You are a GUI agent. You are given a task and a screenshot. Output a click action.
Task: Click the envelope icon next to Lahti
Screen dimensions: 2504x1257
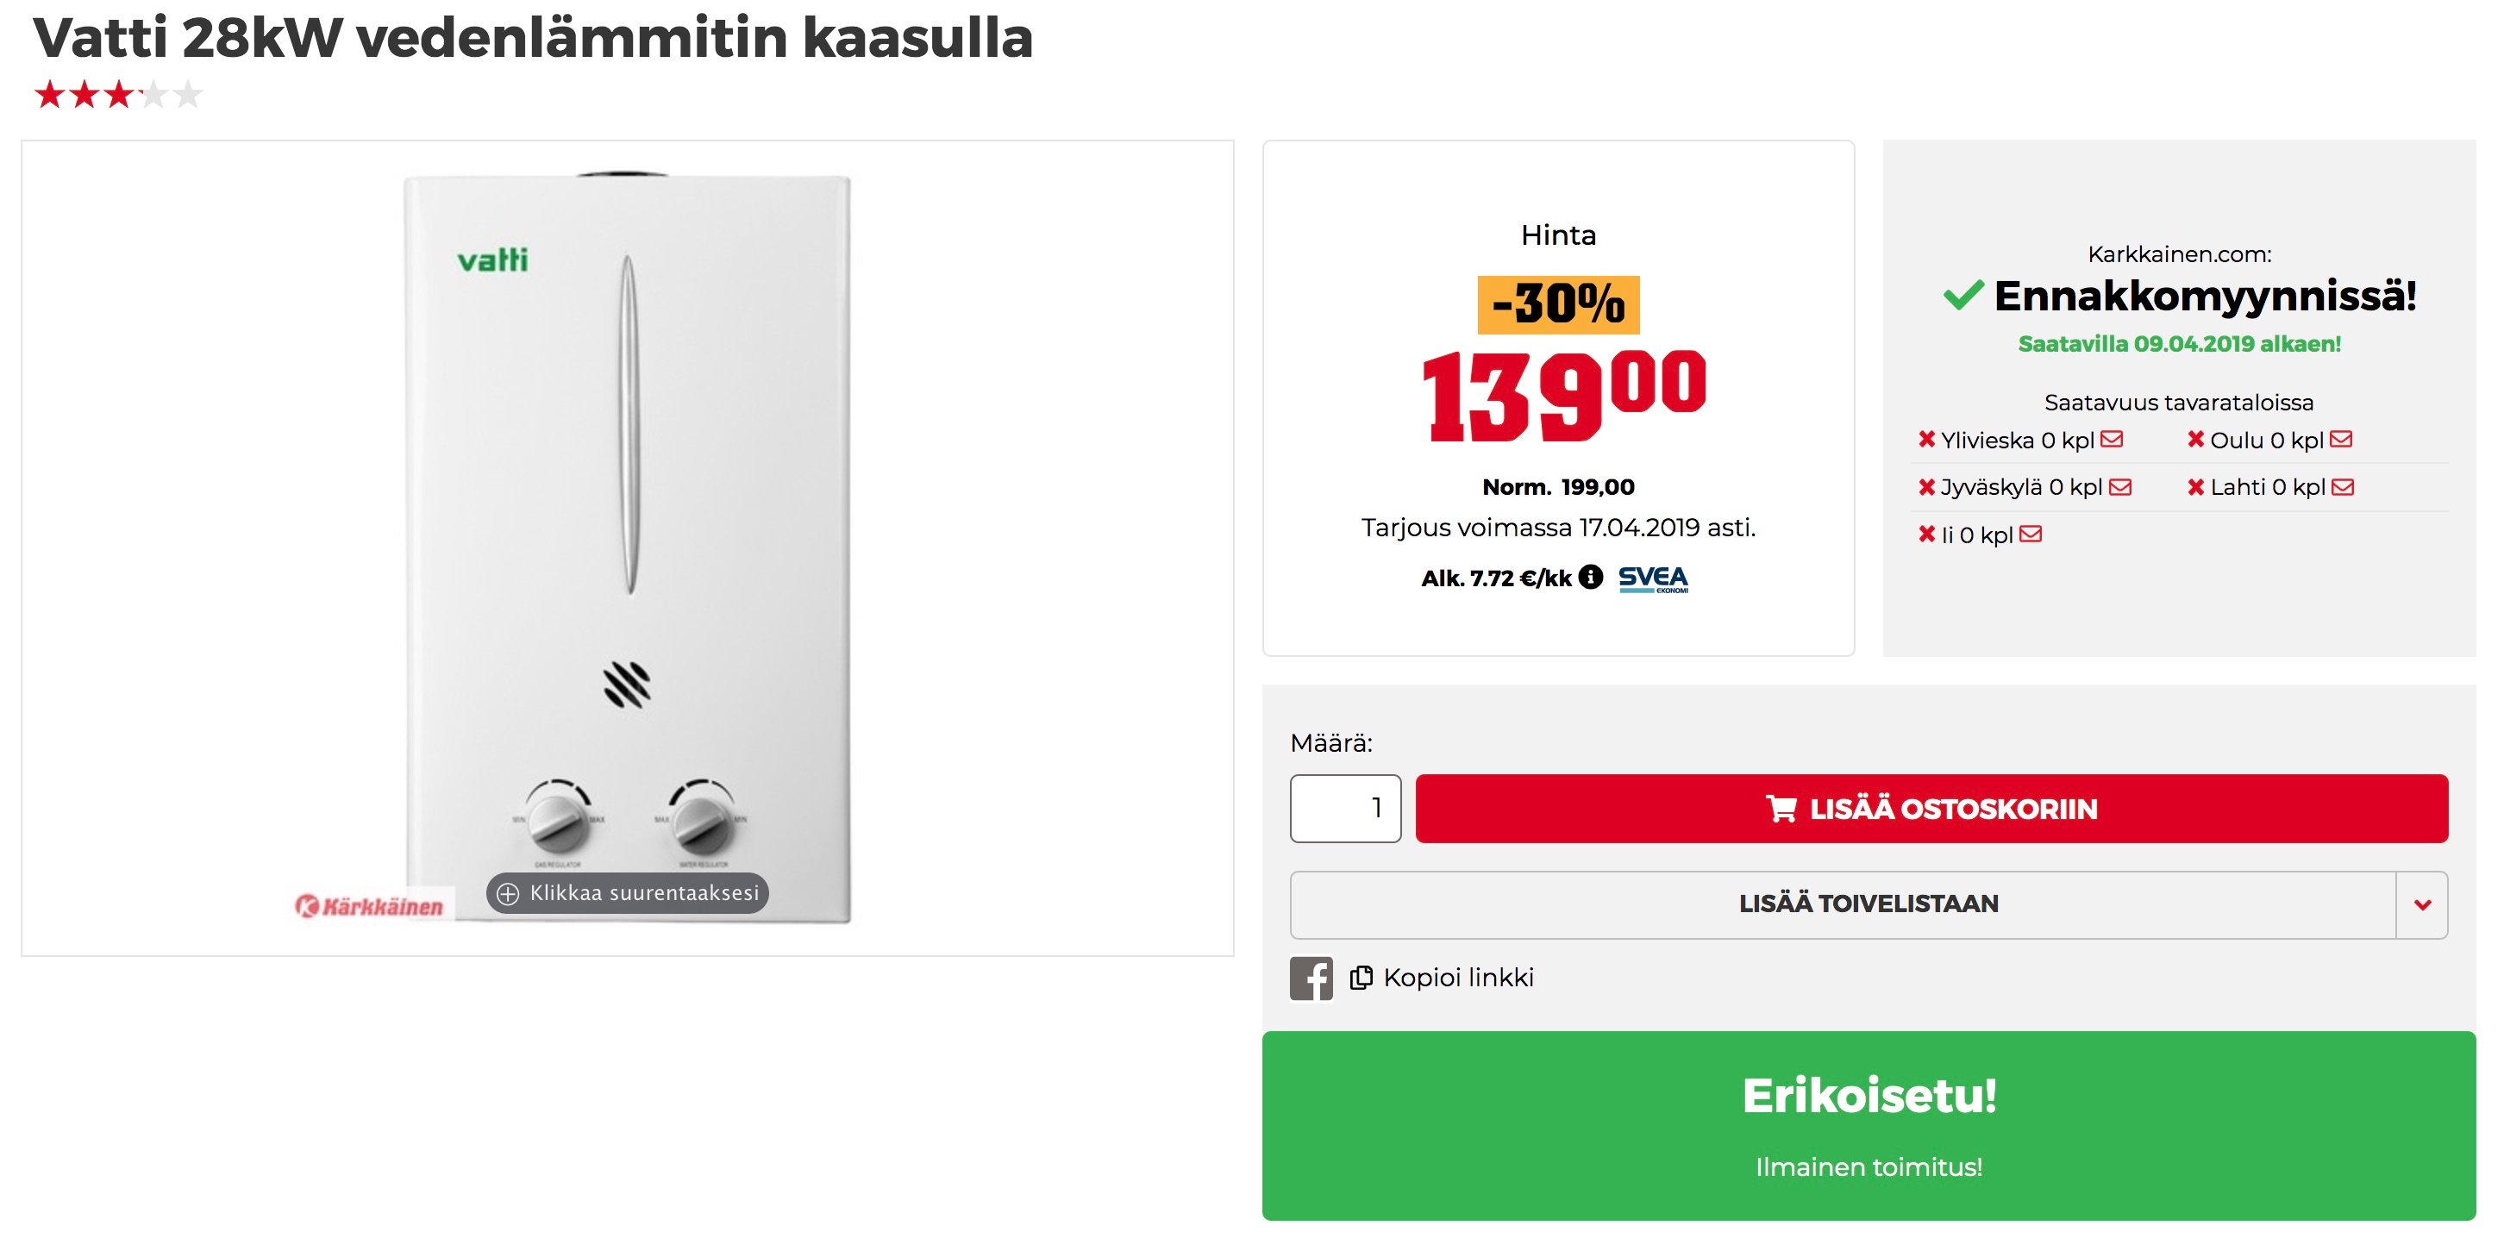click(2343, 487)
